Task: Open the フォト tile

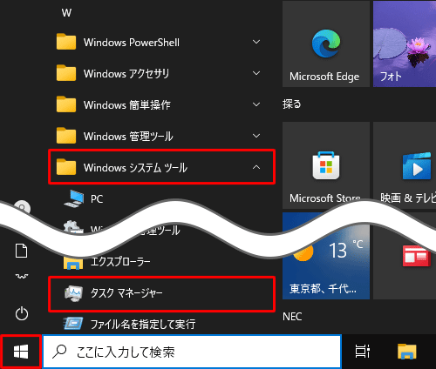Action: coord(405,44)
